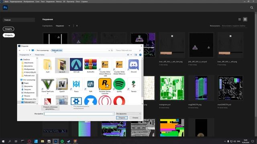Open the view options dropdown arrow in dialog

tap(131, 55)
